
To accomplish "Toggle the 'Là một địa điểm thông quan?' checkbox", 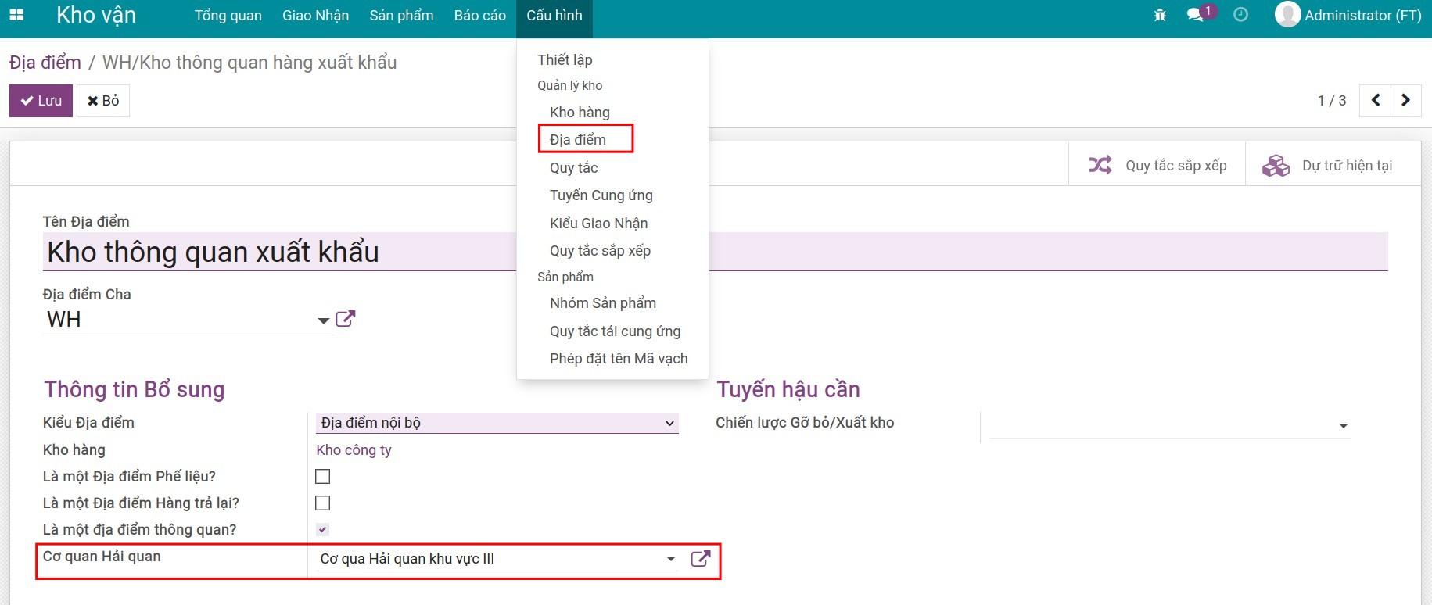I will click(x=322, y=529).
